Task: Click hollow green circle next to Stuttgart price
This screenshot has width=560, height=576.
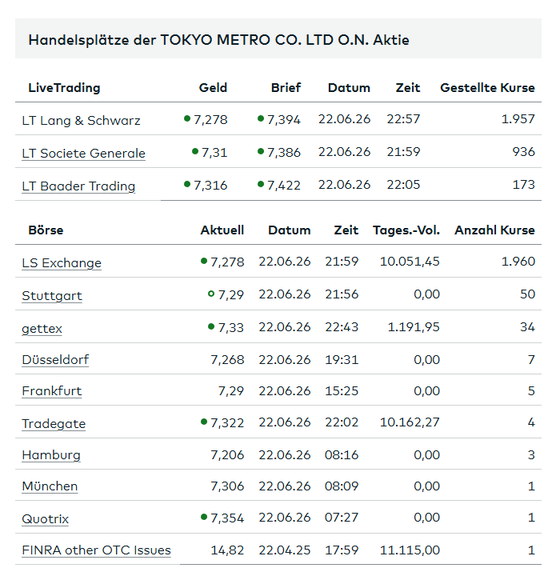Action: [211, 294]
